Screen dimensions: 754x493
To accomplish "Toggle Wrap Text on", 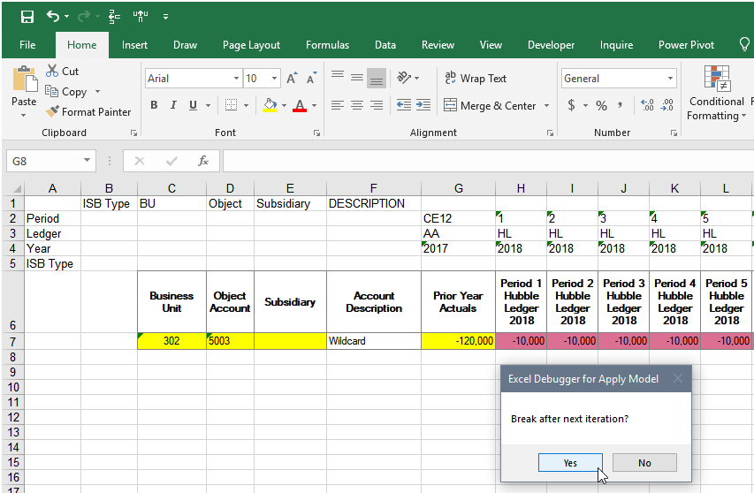I will click(x=476, y=79).
